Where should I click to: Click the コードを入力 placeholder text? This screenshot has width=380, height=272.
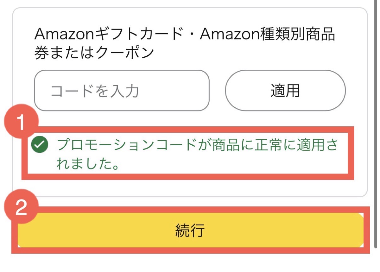pos(95,91)
